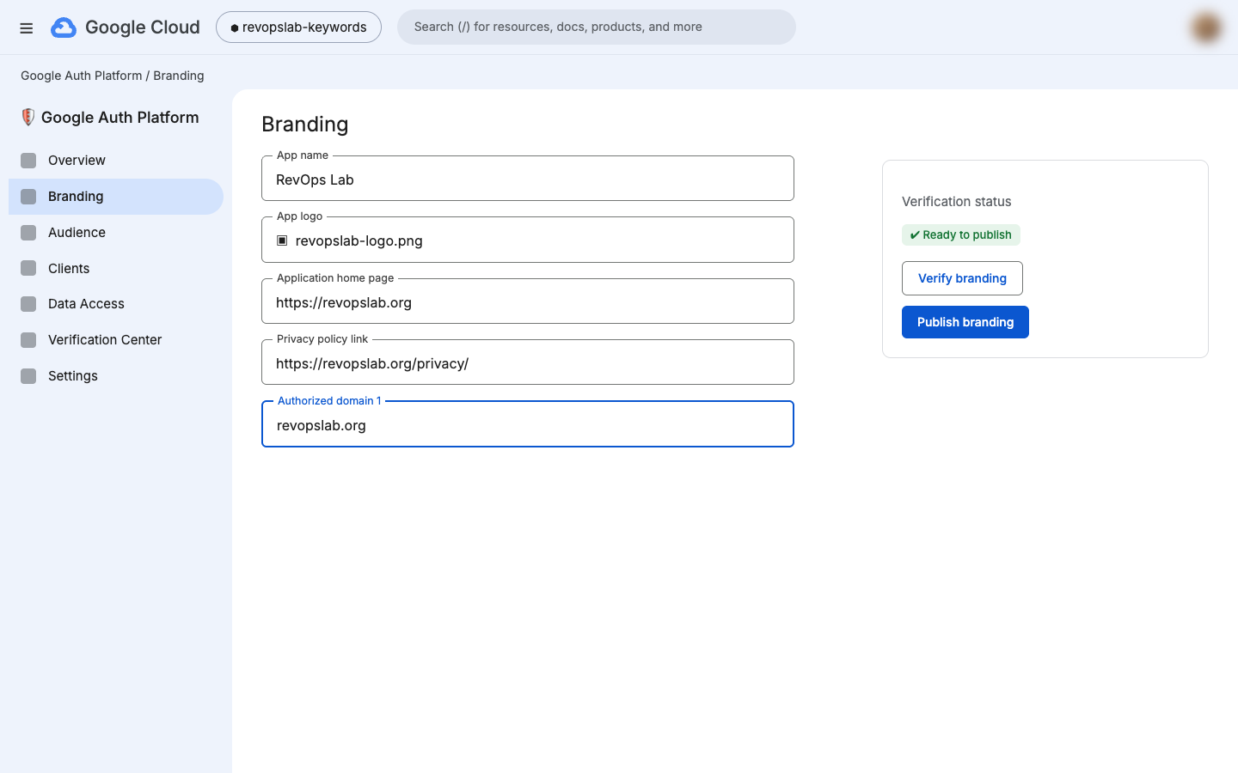This screenshot has height=773, width=1238.
Task: Click the Data Access sidebar icon
Action: click(28, 304)
